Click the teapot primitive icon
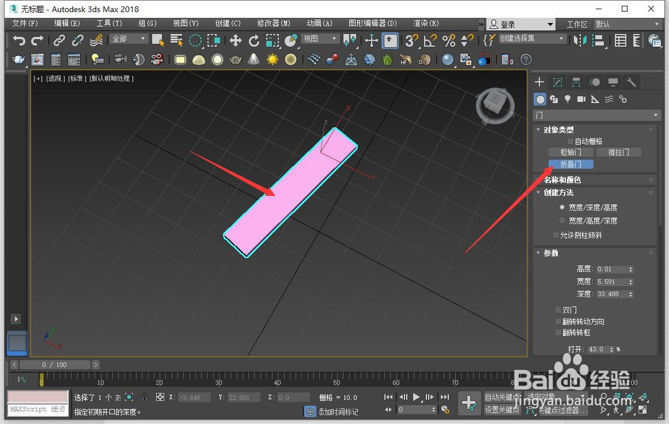This screenshot has height=424, width=669. [x=18, y=59]
